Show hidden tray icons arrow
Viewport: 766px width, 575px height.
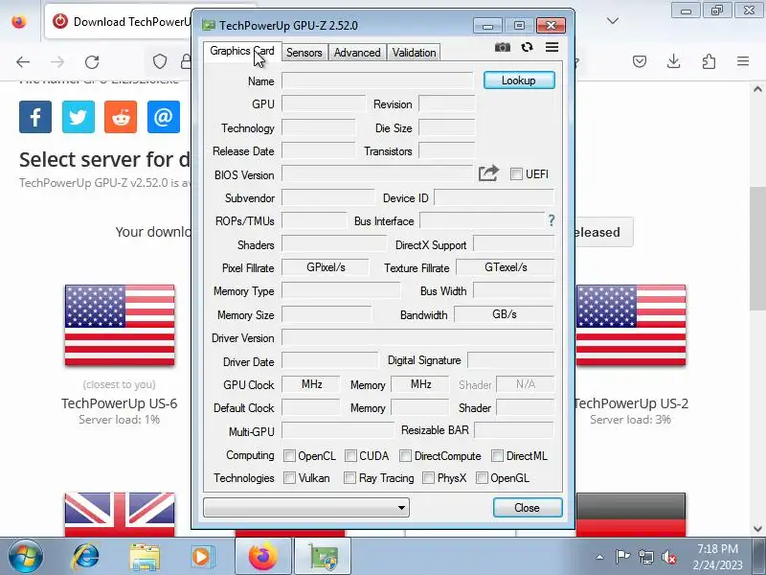(599, 558)
